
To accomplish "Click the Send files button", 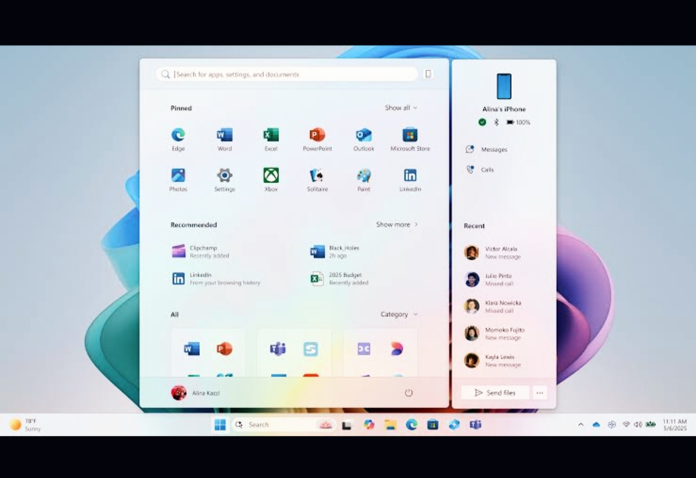I will (x=495, y=393).
